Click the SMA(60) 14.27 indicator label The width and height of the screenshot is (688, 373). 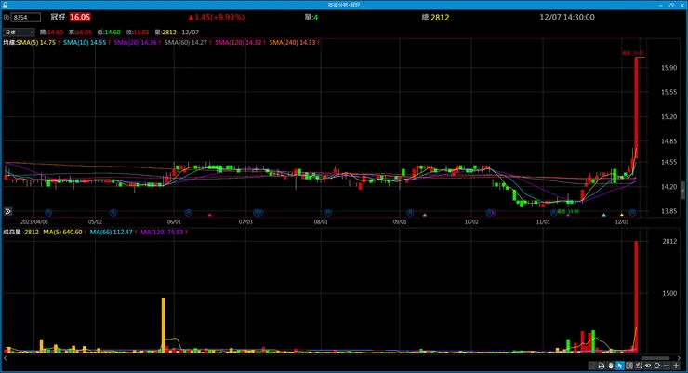(186, 43)
